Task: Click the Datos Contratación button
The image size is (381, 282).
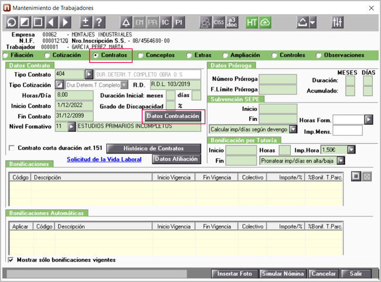Action: pyautogui.click(x=172, y=116)
